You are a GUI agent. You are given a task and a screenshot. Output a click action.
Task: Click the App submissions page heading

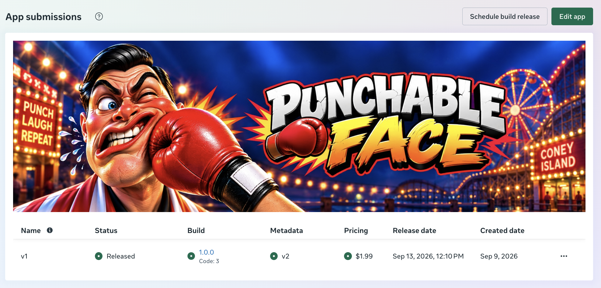coord(43,17)
